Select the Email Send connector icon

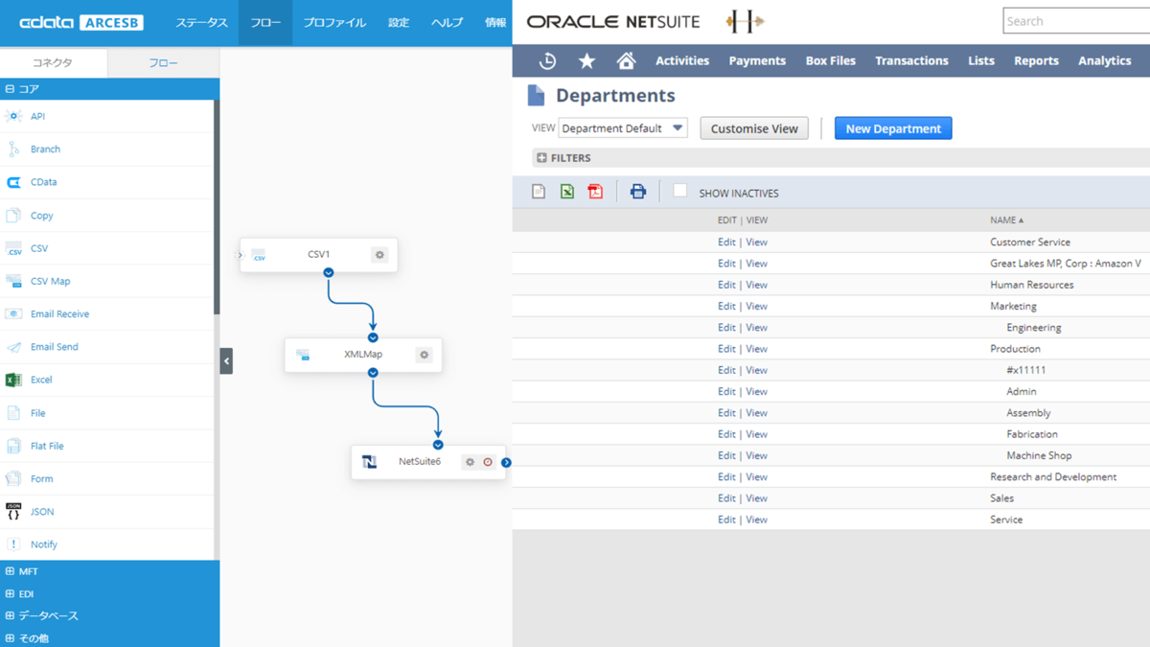[x=13, y=347]
